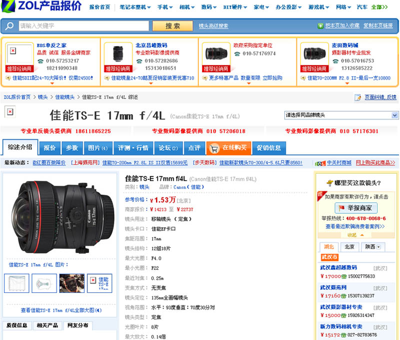
Task: Open the DIY硬件 dropdown menu
Action: pyautogui.click(x=235, y=7)
